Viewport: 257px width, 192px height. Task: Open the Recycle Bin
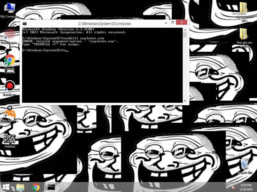(244, 166)
